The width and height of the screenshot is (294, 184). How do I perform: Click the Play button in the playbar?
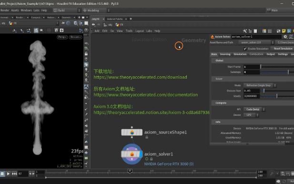pos(8,174)
